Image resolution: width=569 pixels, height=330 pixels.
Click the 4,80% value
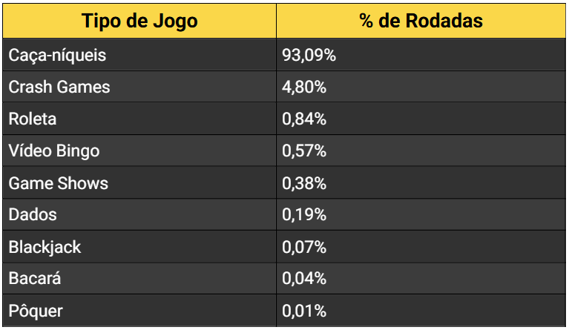point(304,87)
